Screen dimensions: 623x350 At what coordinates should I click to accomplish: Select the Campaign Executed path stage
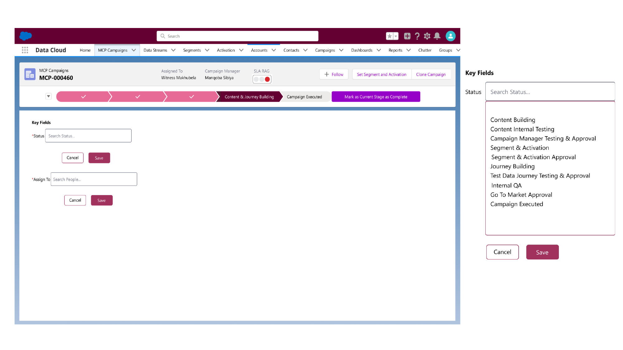pyautogui.click(x=304, y=97)
